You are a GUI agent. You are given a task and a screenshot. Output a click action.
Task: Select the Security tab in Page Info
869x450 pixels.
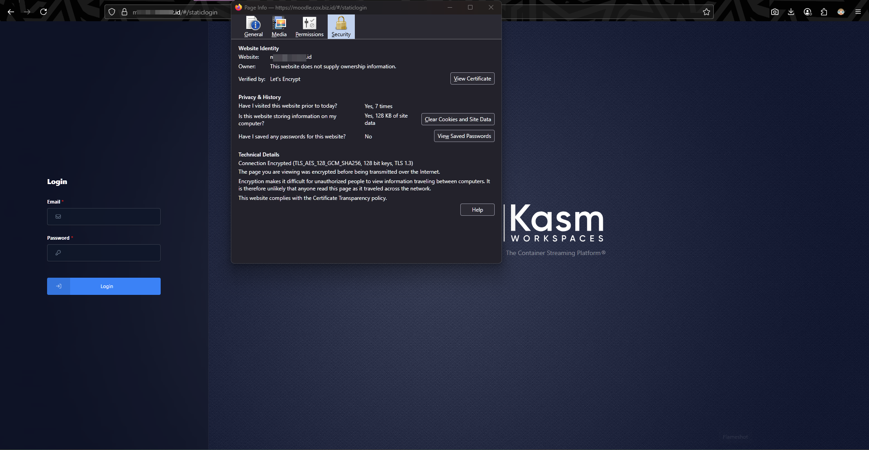point(341,27)
